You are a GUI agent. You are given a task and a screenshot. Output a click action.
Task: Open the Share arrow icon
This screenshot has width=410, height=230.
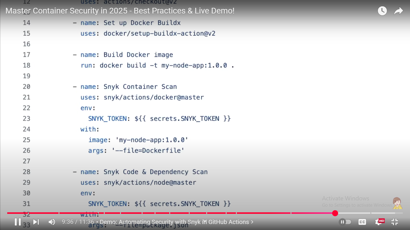pos(398,11)
